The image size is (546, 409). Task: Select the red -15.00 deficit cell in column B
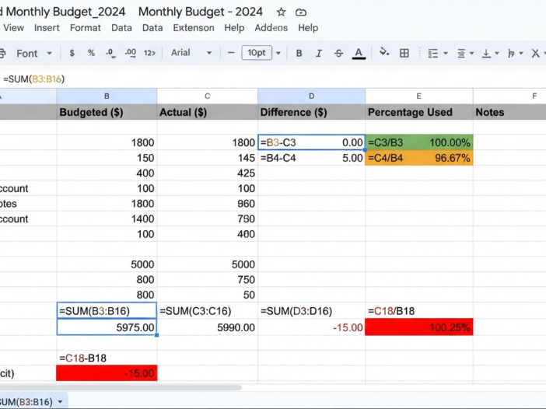pyautogui.click(x=107, y=373)
